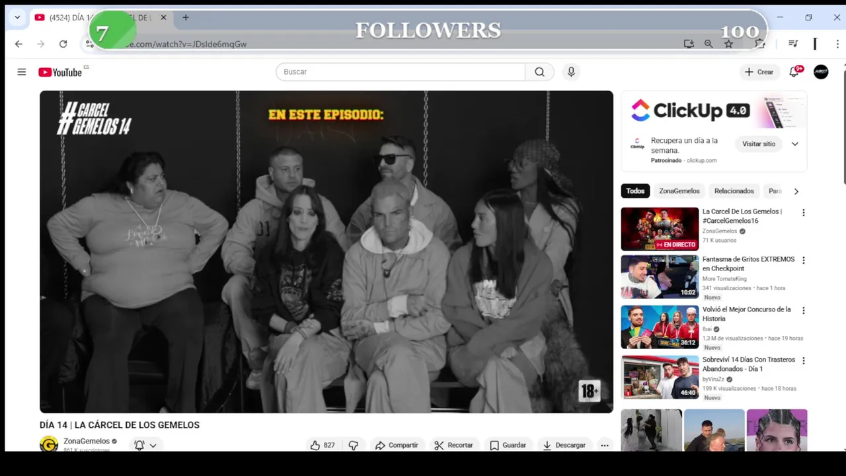
Task: Open Chrome media controls icon
Action: (793, 44)
